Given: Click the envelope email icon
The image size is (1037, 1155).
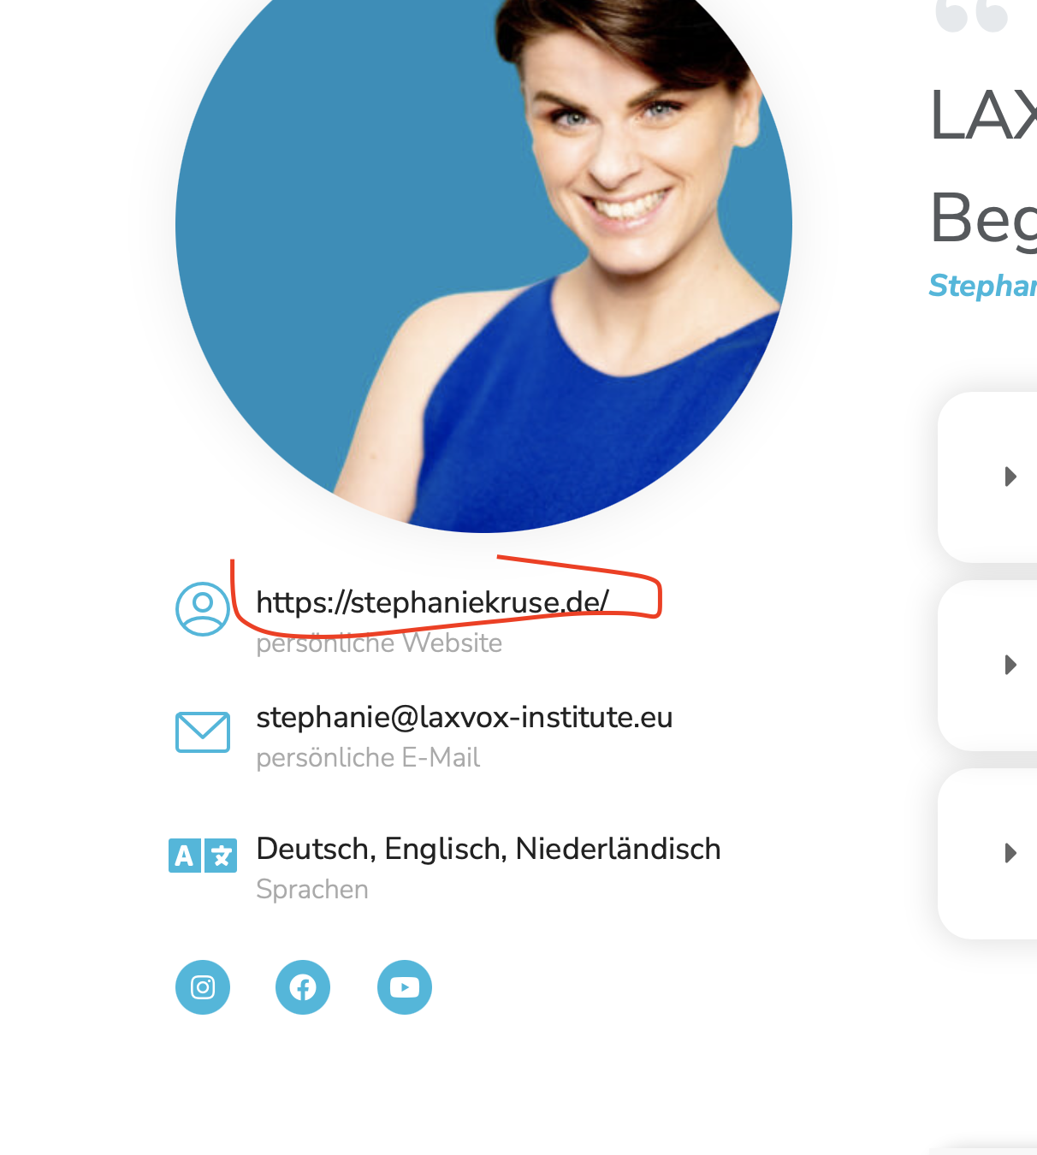Looking at the screenshot, I should coord(203,732).
